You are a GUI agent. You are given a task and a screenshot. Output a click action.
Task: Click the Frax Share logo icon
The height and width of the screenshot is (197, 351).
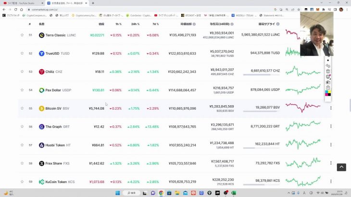coord(41,163)
